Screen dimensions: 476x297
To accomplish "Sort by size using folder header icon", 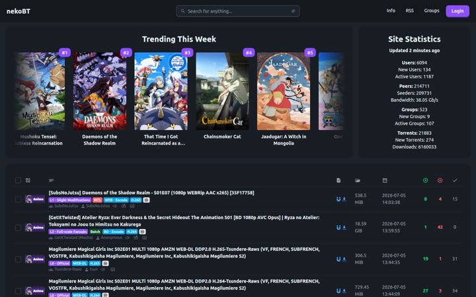I will 358,180.
